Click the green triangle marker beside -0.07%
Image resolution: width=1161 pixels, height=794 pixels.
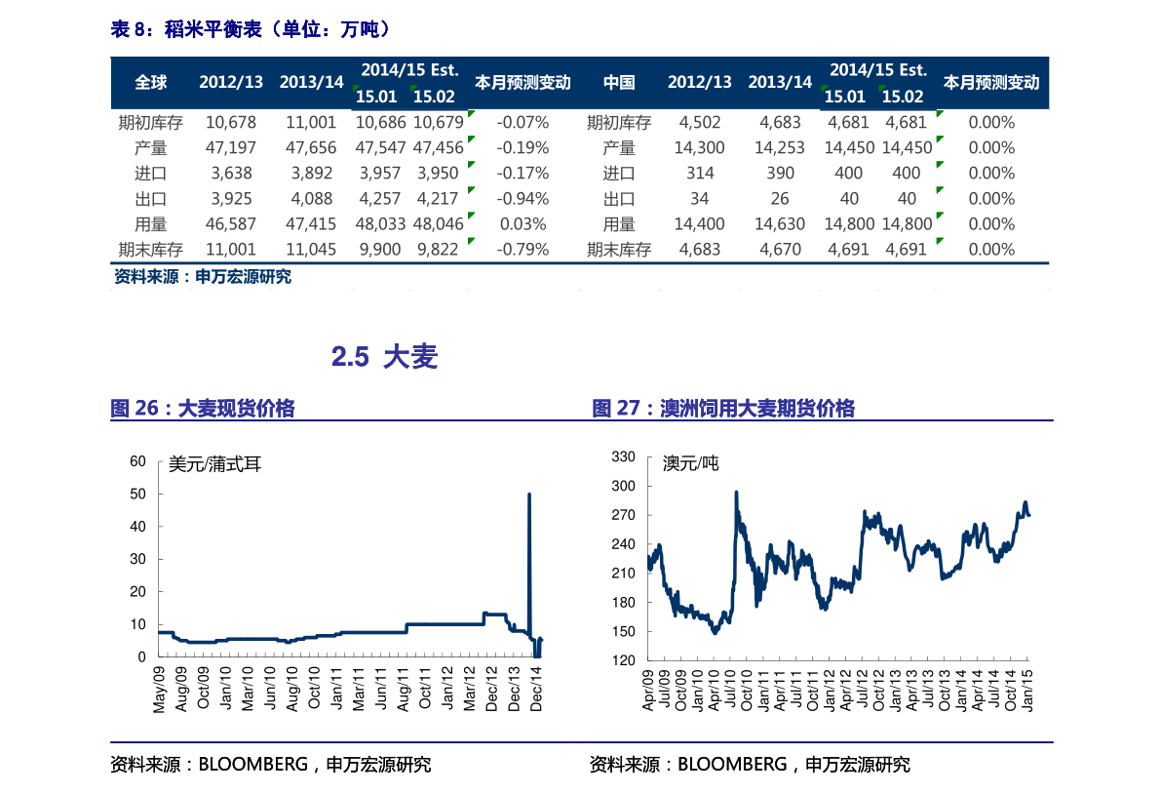pyautogui.click(x=471, y=114)
